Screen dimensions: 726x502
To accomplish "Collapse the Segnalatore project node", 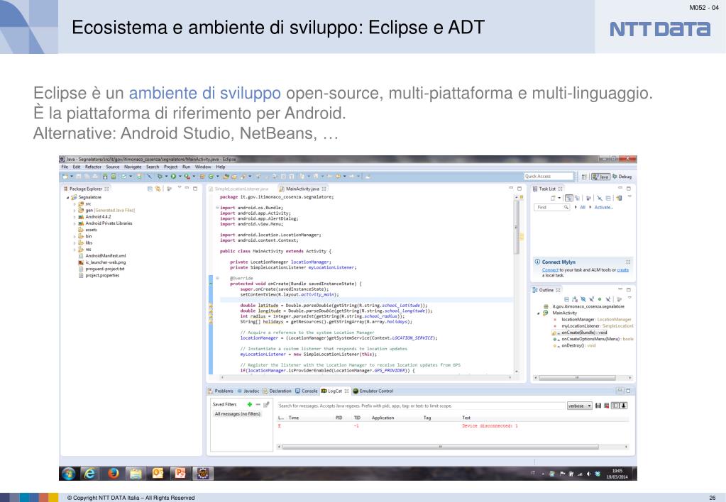I will tap(67, 197).
